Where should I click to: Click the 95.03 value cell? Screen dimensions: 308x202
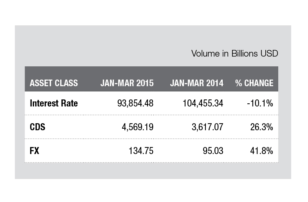coord(212,151)
